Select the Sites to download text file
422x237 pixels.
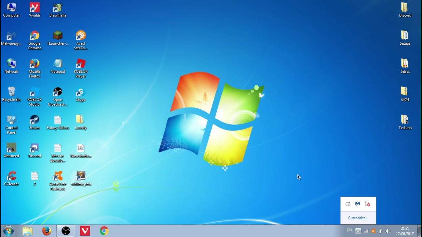[x=58, y=152]
